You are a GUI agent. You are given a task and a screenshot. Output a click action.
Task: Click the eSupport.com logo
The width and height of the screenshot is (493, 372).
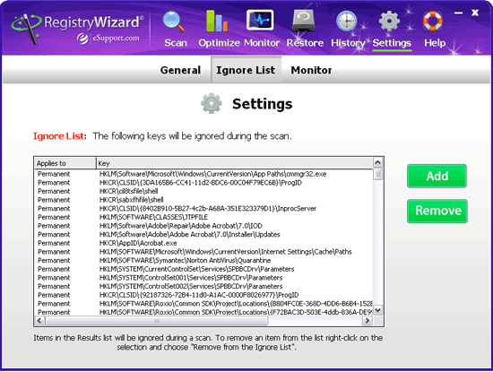[x=108, y=38]
